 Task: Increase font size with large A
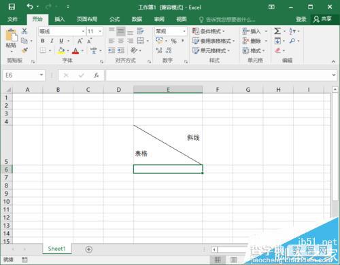(80, 41)
